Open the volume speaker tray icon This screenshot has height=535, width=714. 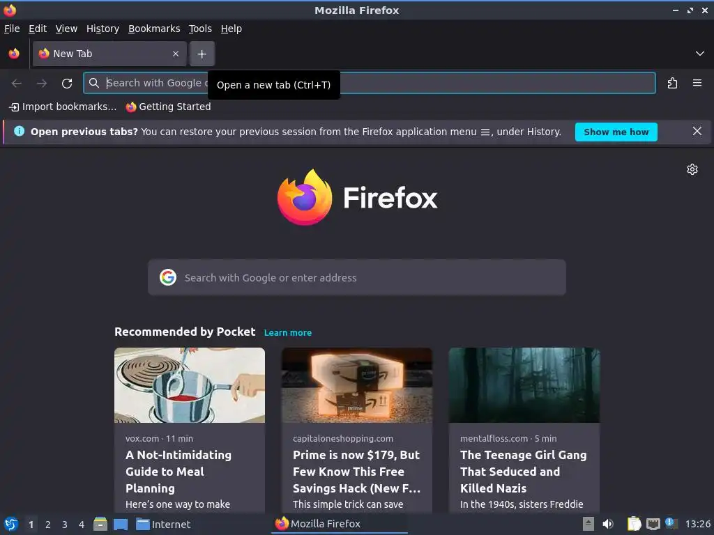(x=608, y=524)
